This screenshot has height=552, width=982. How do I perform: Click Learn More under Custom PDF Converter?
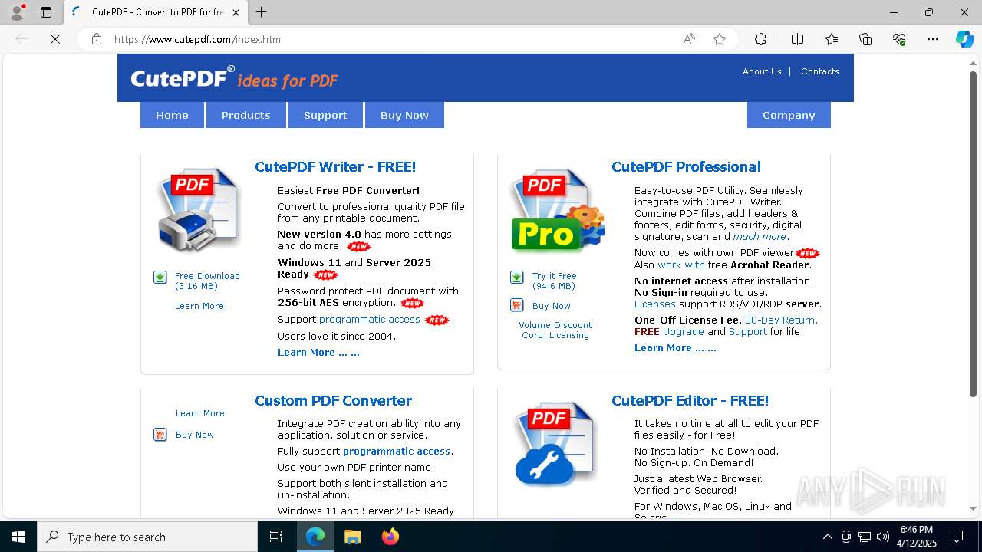pos(200,413)
